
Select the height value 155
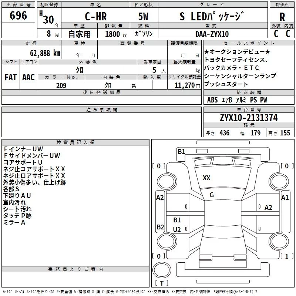click(285, 133)
